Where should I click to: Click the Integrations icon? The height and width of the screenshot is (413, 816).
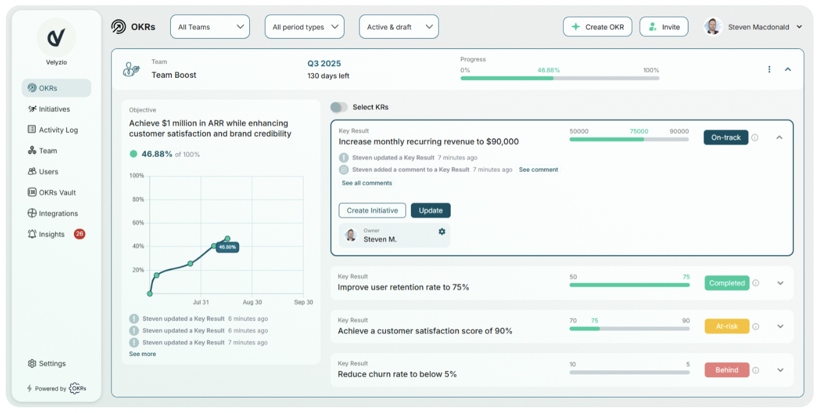32,213
